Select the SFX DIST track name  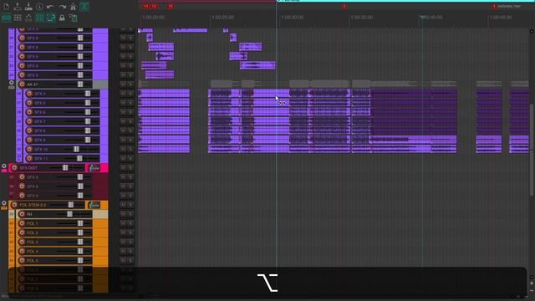tap(28, 168)
